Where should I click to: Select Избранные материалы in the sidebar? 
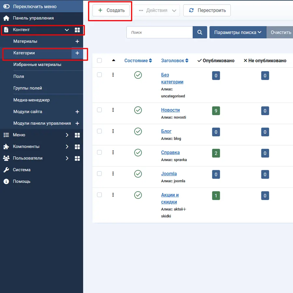tap(37, 64)
